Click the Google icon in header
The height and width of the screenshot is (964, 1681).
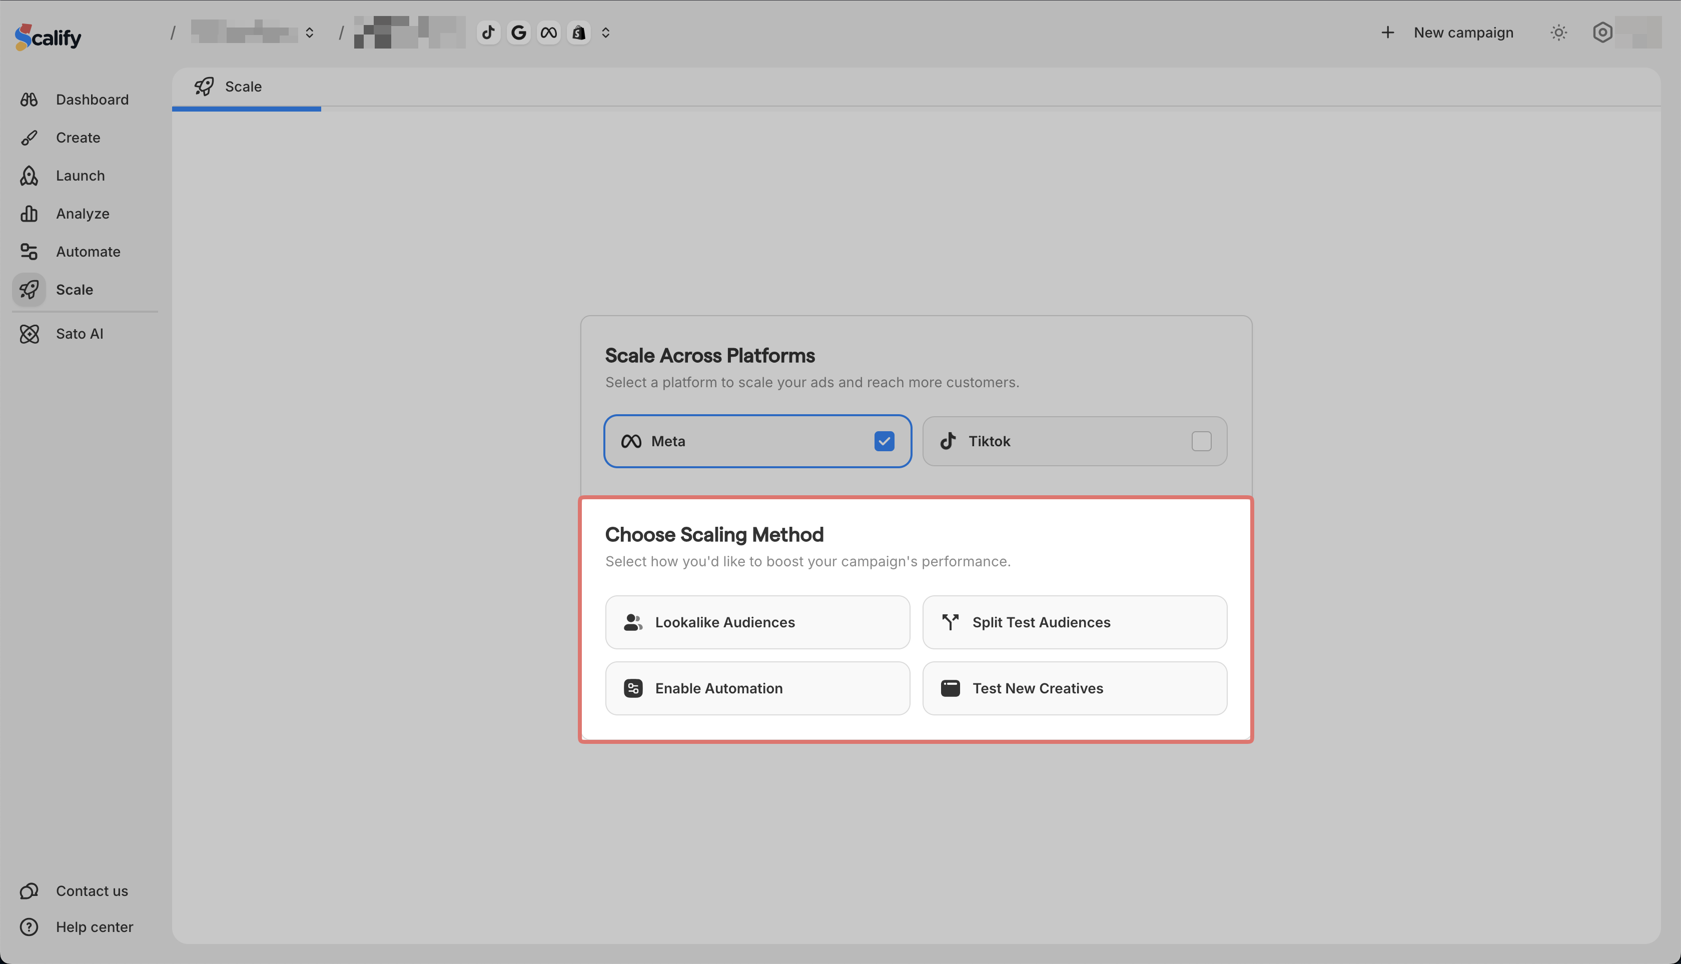pyautogui.click(x=518, y=33)
